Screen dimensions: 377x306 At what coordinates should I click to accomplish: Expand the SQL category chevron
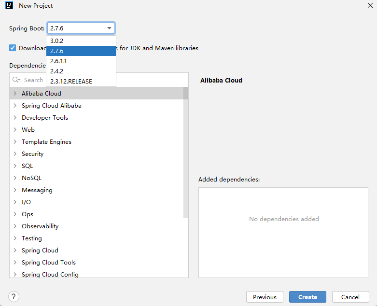(x=15, y=166)
